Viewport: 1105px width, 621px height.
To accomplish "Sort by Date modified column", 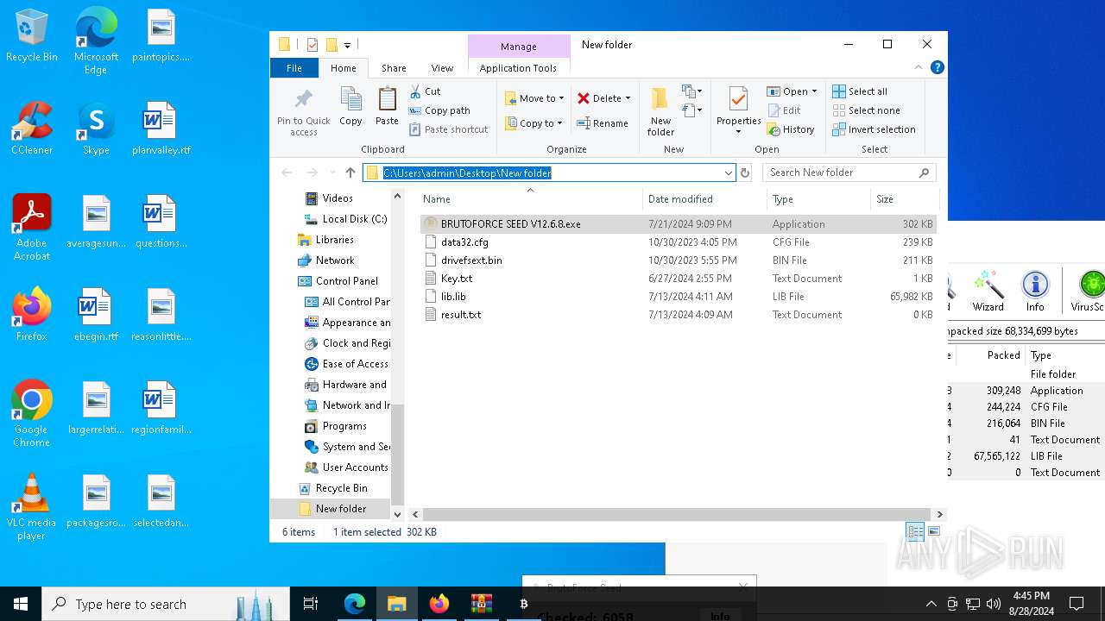I will 704,199.
